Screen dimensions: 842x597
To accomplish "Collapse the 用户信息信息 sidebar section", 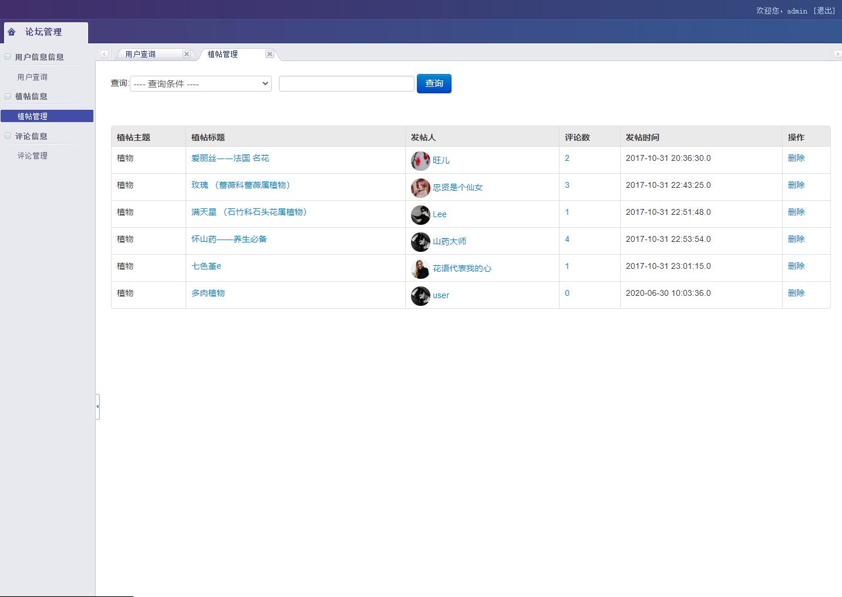I will (7, 56).
